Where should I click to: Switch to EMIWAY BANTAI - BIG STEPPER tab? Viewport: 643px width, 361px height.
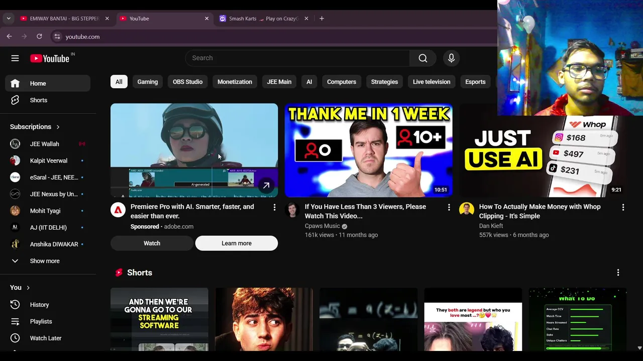click(65, 19)
